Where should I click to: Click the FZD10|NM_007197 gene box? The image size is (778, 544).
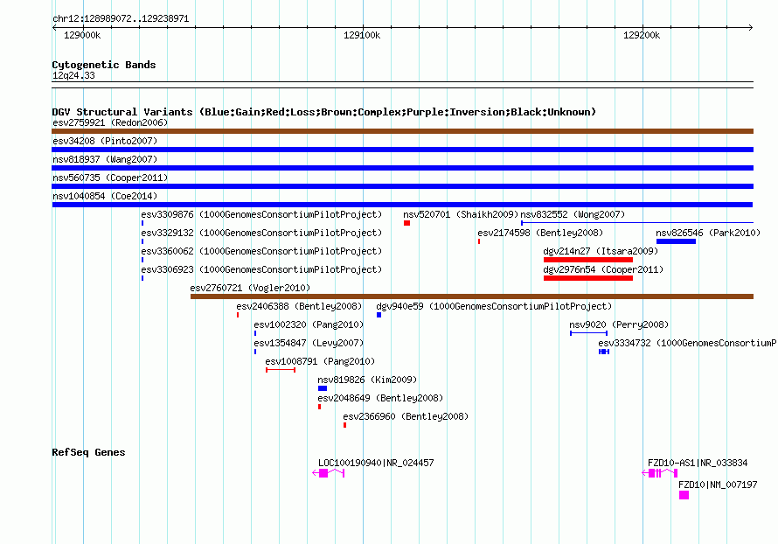(x=684, y=495)
